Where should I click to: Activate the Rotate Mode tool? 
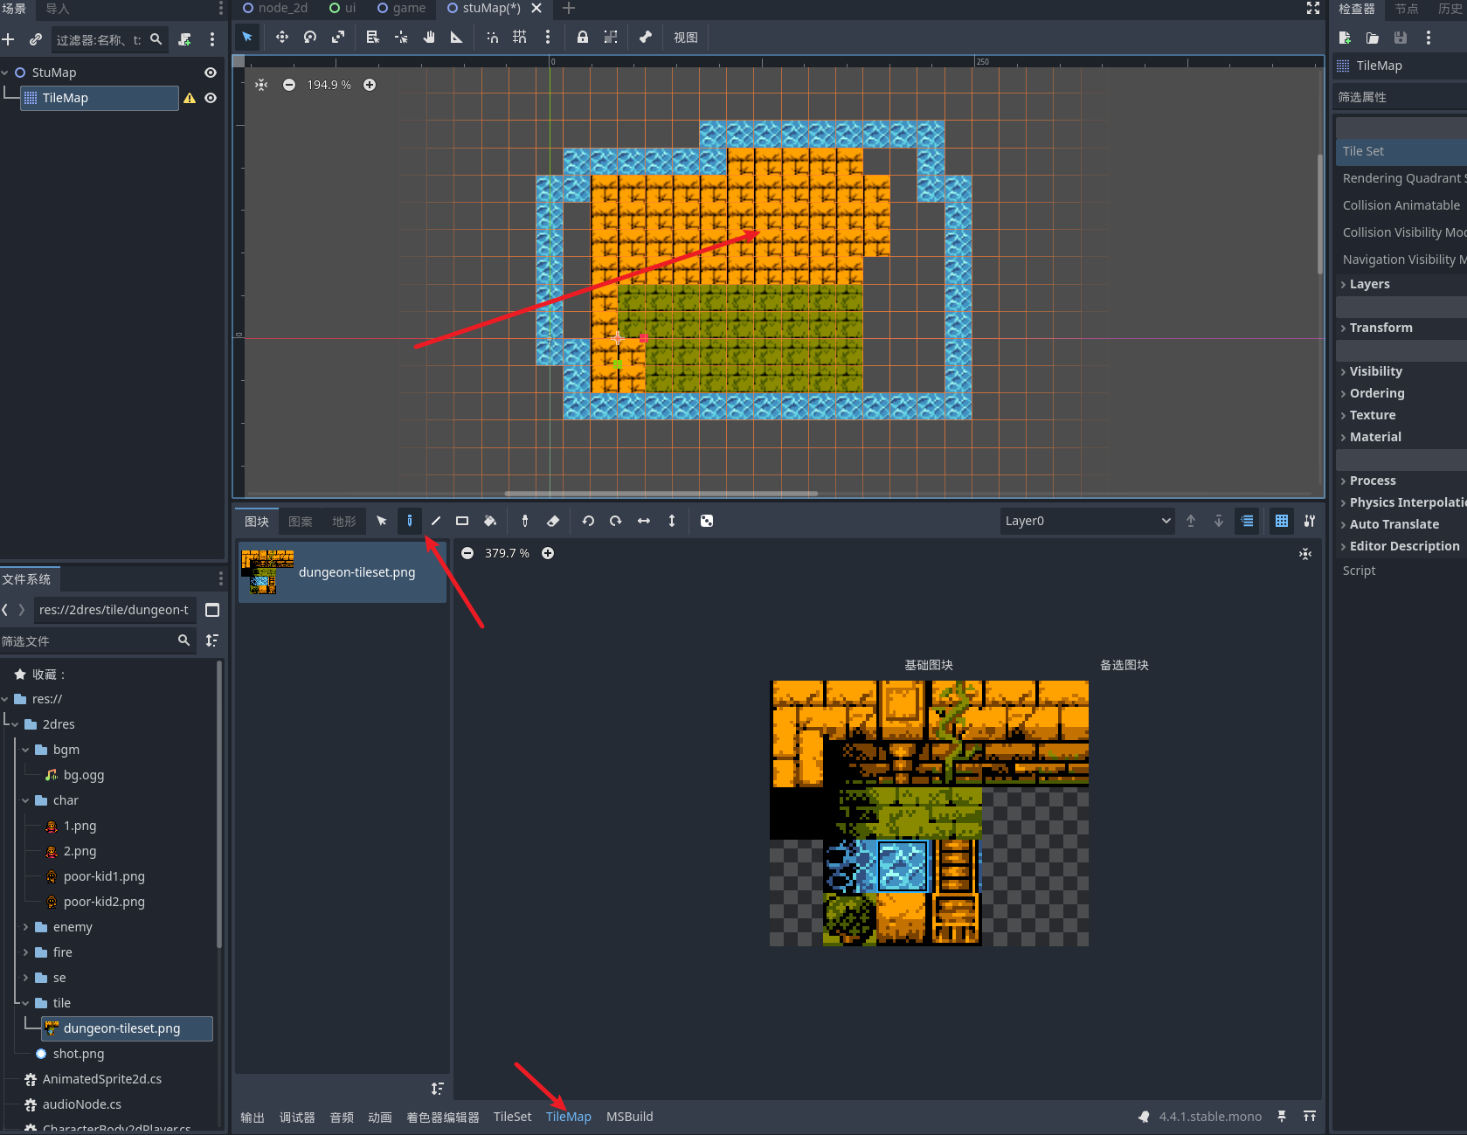pos(310,37)
